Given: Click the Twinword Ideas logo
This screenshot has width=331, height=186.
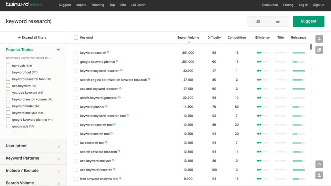Looking at the screenshot, I should [x=24, y=5].
